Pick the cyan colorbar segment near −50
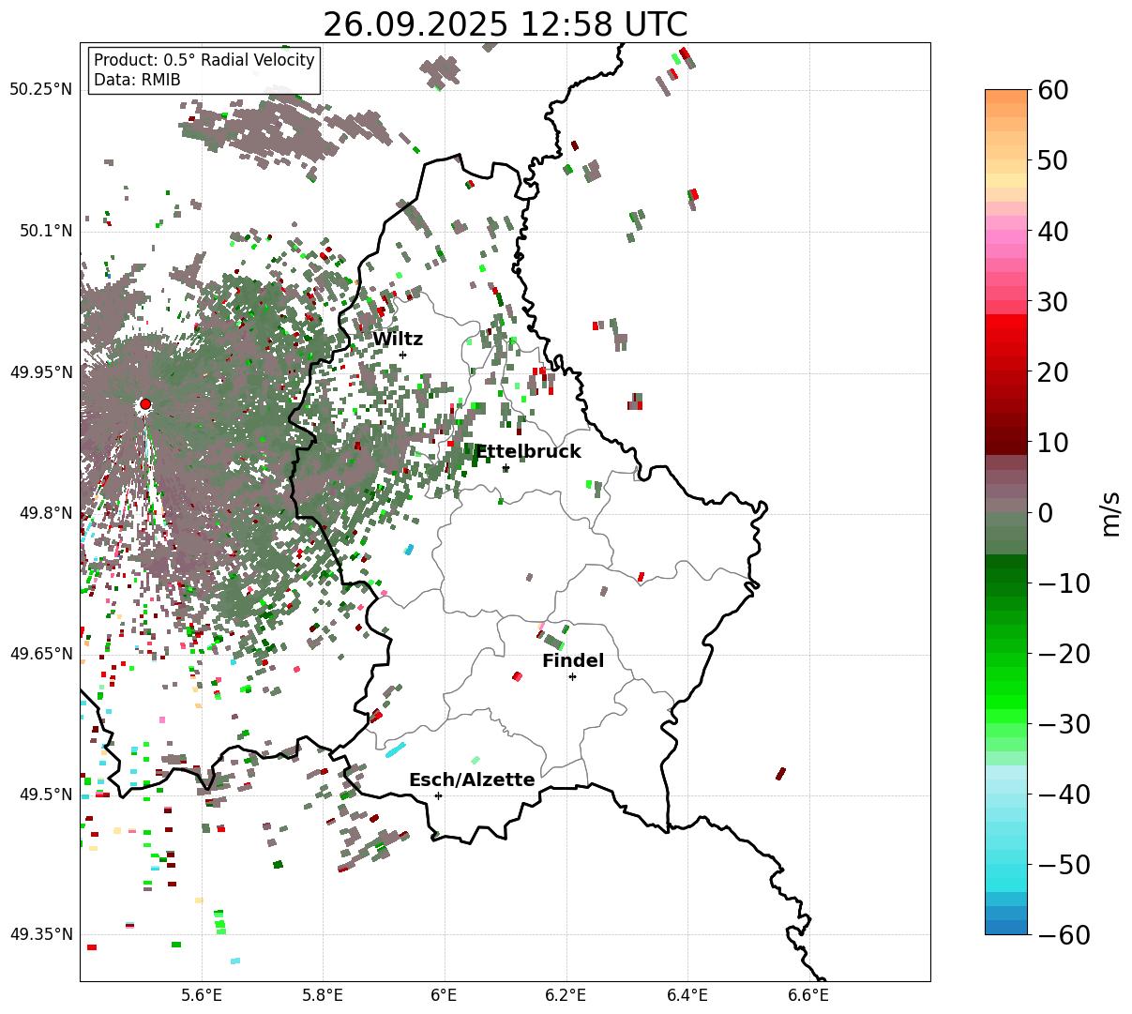The height and width of the screenshot is (1014, 1132). click(x=1006, y=870)
